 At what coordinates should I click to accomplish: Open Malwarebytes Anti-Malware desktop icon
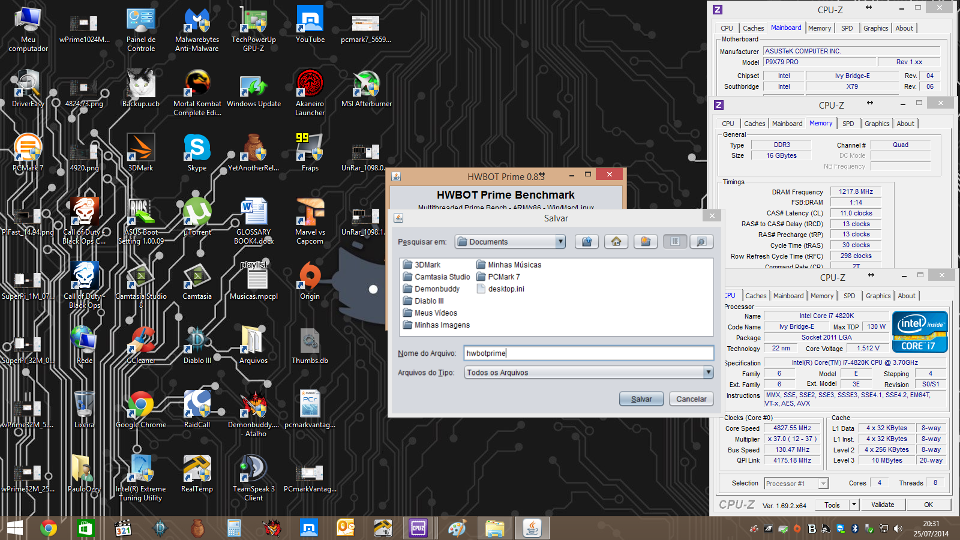(x=197, y=28)
